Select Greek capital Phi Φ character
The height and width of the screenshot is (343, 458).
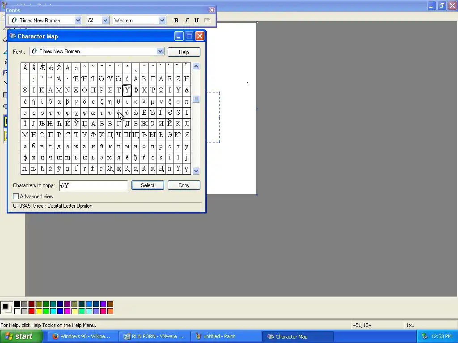coord(136,90)
